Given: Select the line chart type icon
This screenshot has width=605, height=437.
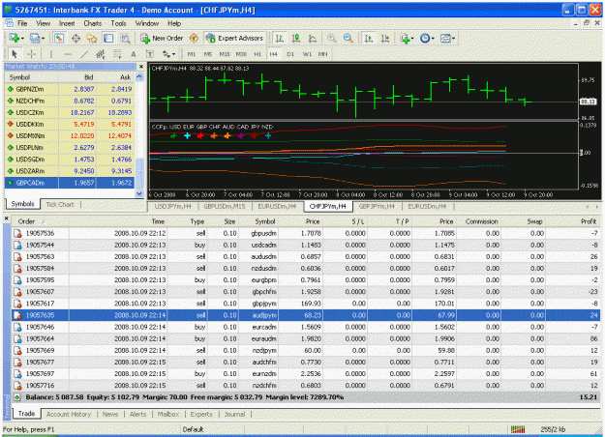Looking at the screenshot, I should [x=313, y=38].
